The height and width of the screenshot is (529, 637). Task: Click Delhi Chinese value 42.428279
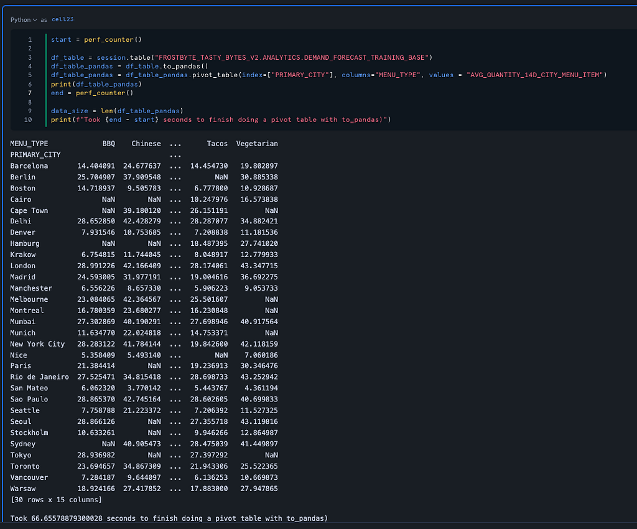pos(142,221)
